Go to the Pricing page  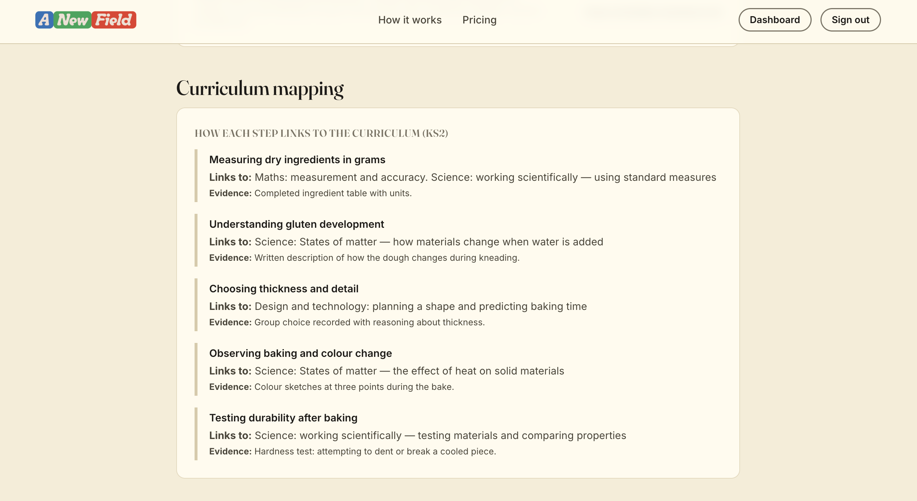point(479,20)
